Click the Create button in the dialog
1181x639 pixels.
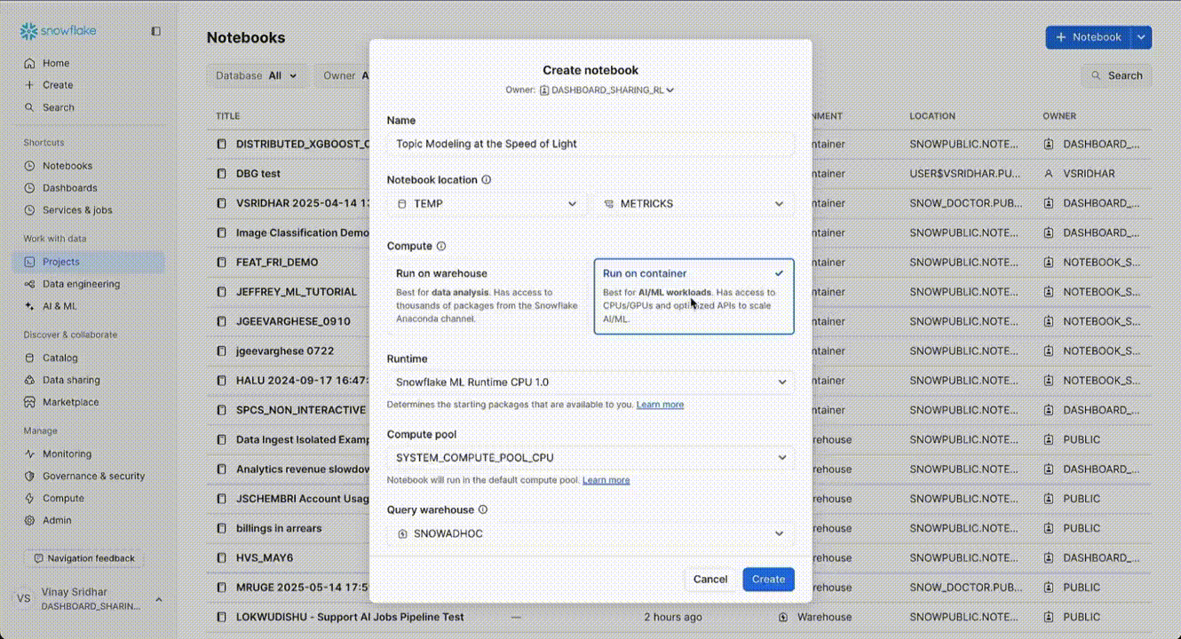[x=767, y=579]
